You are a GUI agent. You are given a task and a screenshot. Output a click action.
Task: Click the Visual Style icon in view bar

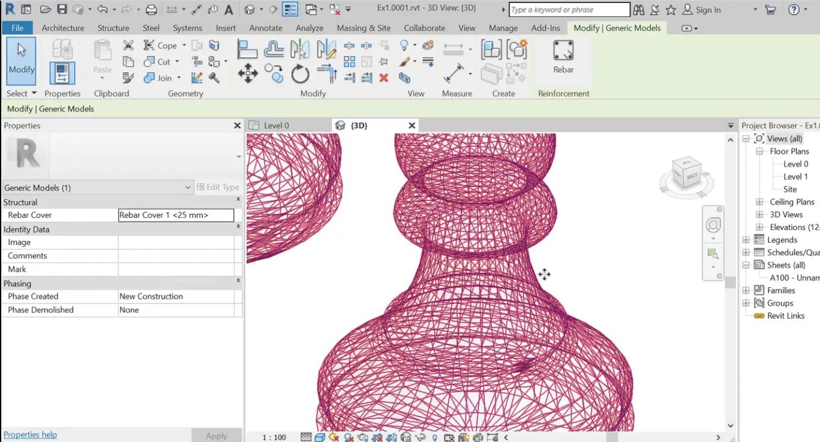[x=320, y=437]
